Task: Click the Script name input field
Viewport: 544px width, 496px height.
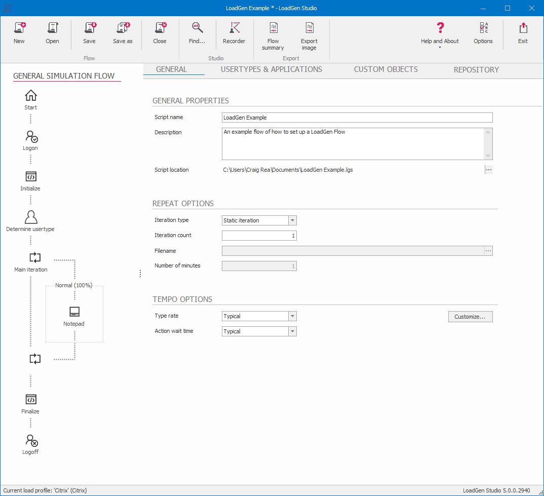Action: [x=357, y=118]
